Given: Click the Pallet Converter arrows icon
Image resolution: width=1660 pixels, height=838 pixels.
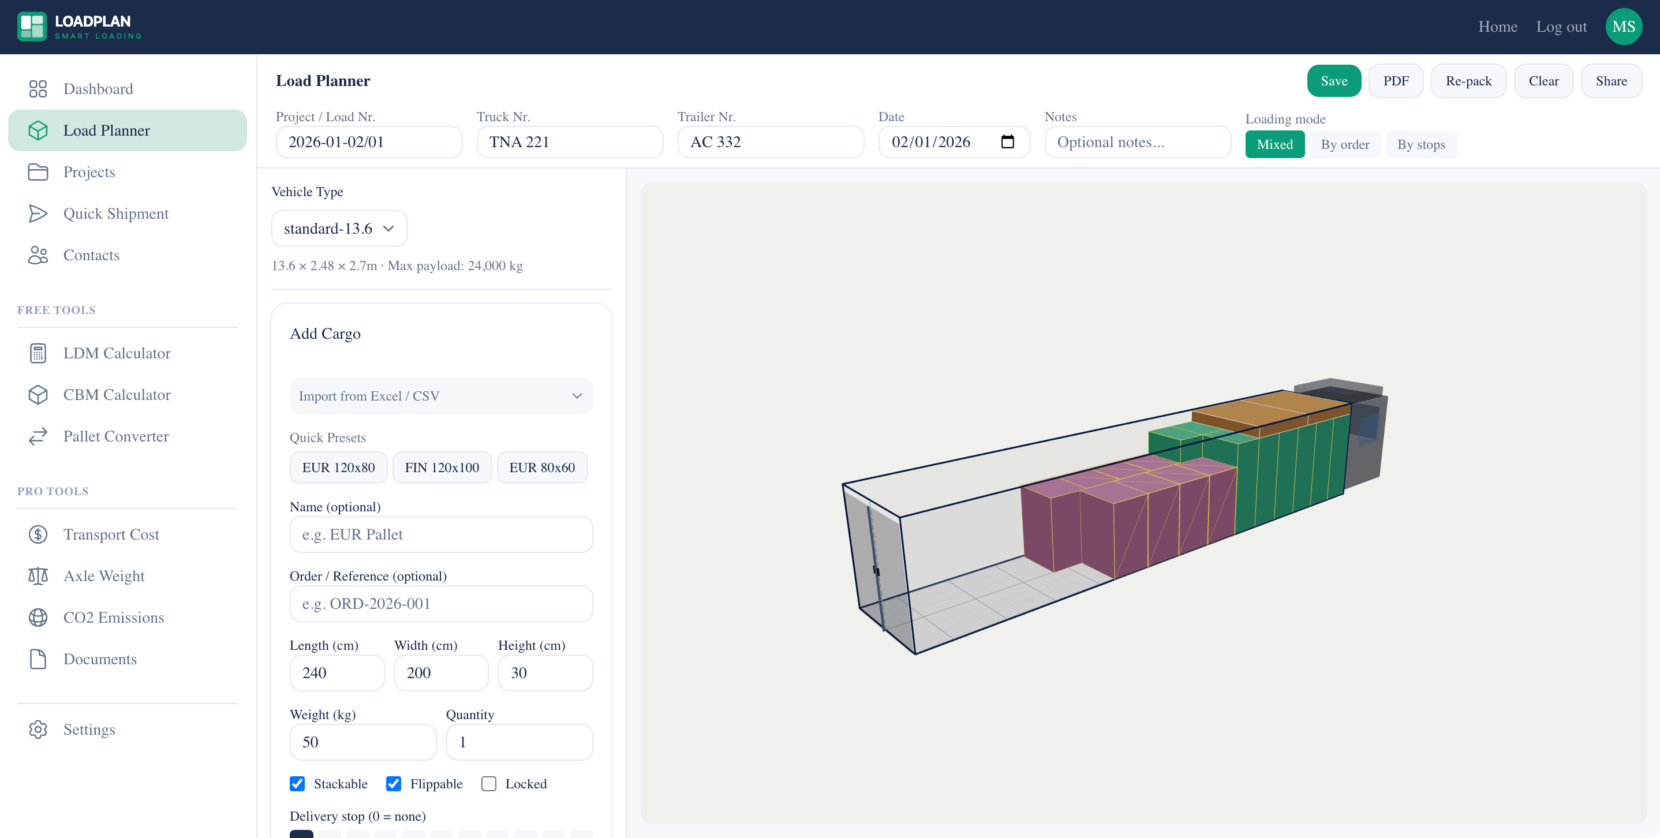Looking at the screenshot, I should (x=38, y=436).
